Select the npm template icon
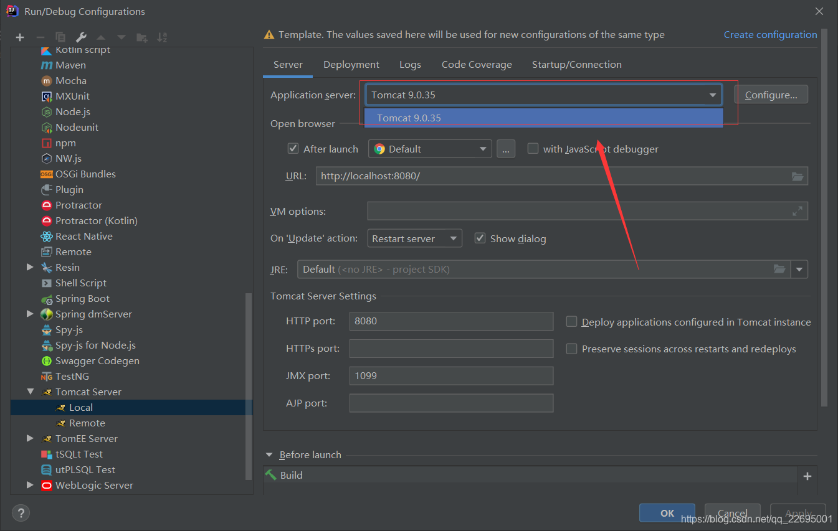The height and width of the screenshot is (531, 838). point(47,143)
